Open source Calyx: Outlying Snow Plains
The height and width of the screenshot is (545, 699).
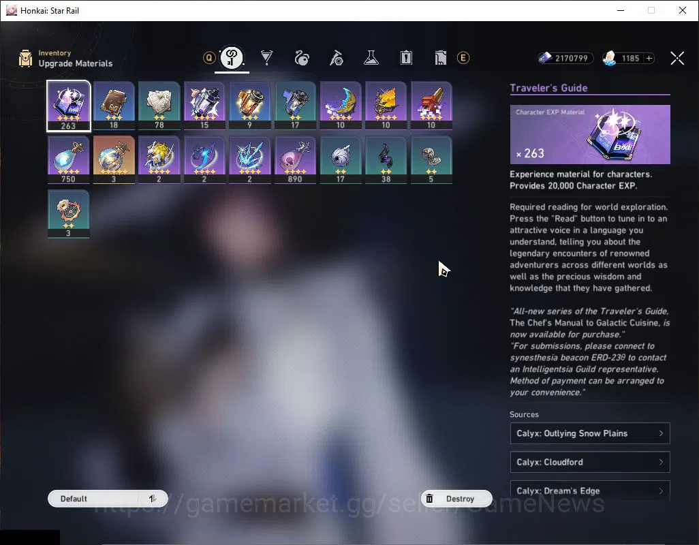point(590,433)
